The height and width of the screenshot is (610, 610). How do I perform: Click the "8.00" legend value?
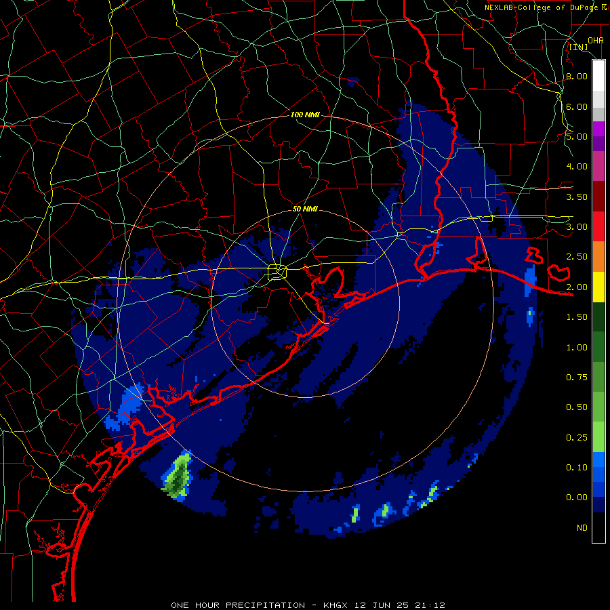[x=577, y=76]
